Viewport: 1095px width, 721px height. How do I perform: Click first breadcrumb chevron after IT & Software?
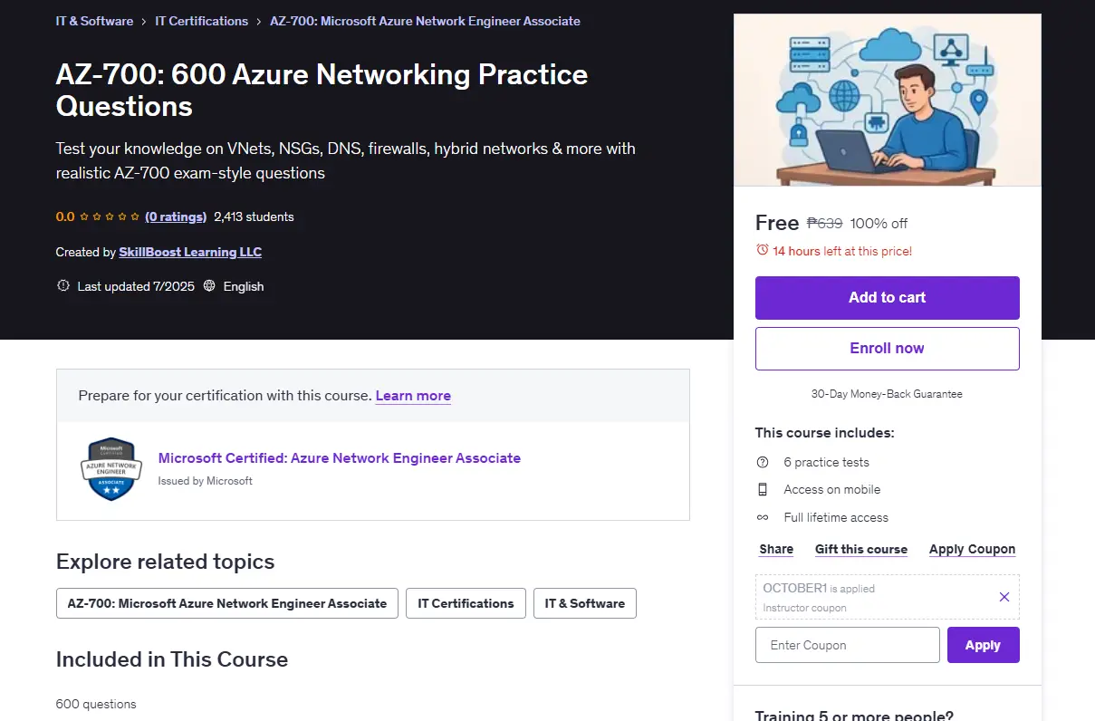click(x=144, y=21)
